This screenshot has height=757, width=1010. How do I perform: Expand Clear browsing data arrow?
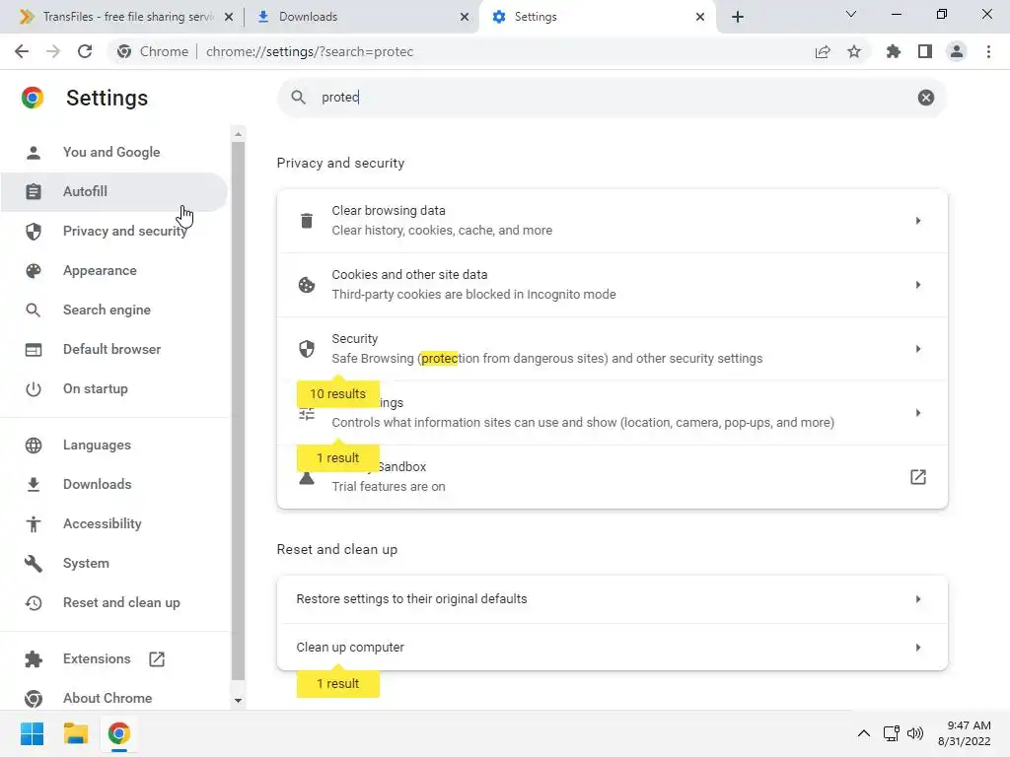918,221
